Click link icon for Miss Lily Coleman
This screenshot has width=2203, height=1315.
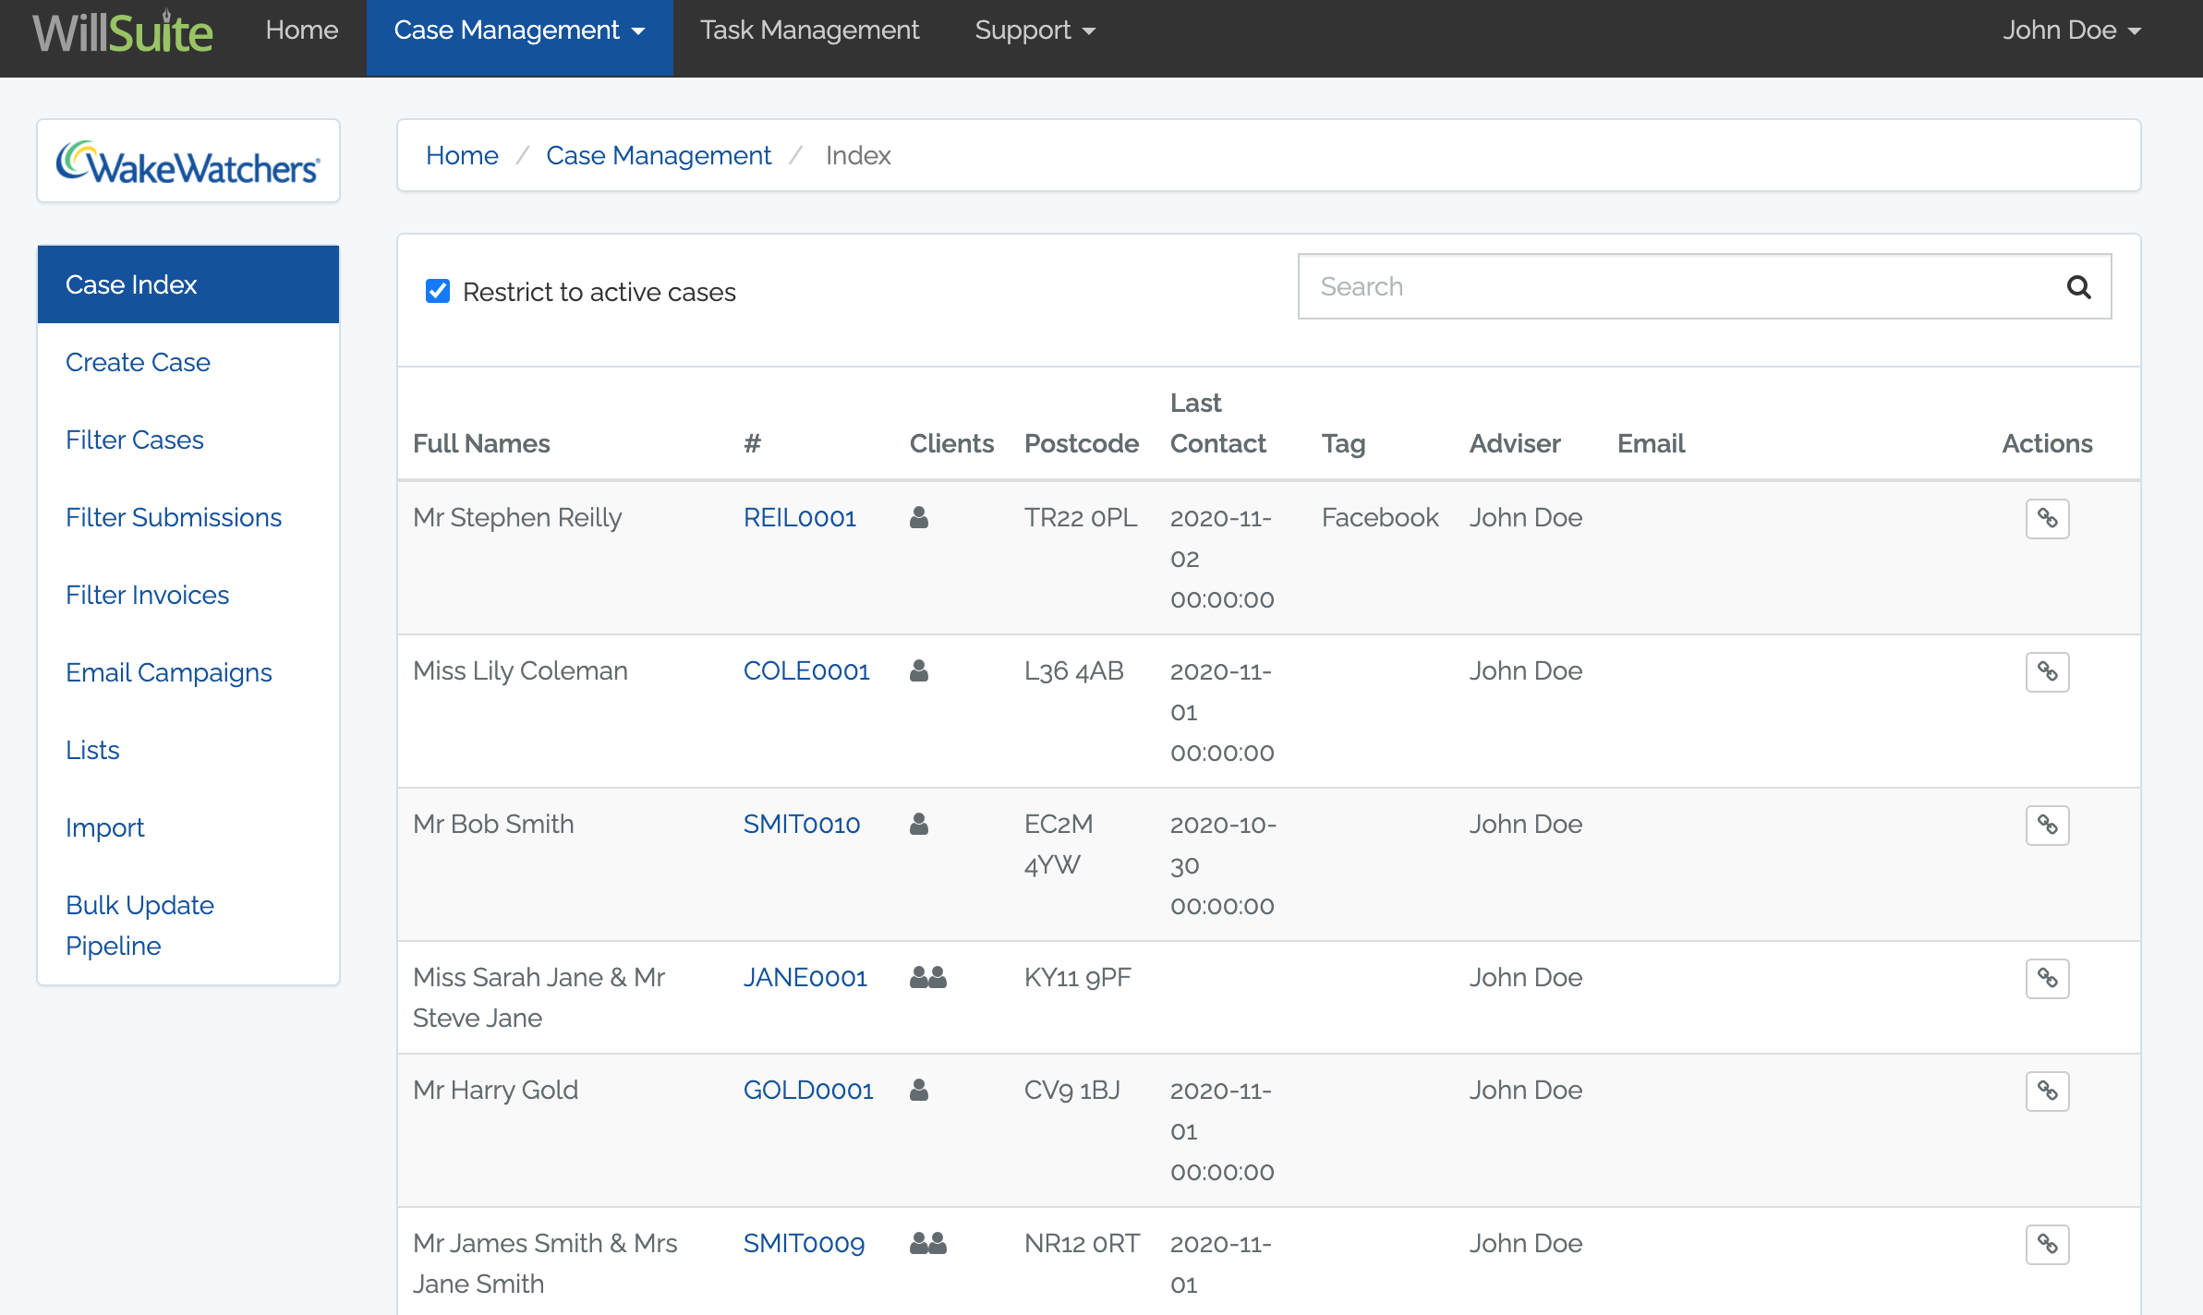click(2047, 672)
